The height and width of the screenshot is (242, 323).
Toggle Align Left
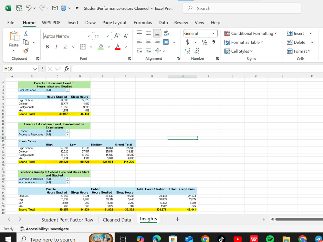click(140, 42)
